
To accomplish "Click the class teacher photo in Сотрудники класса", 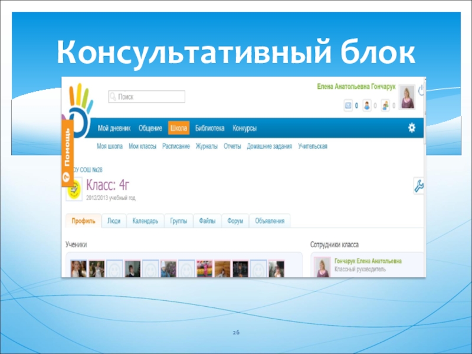I will [322, 267].
